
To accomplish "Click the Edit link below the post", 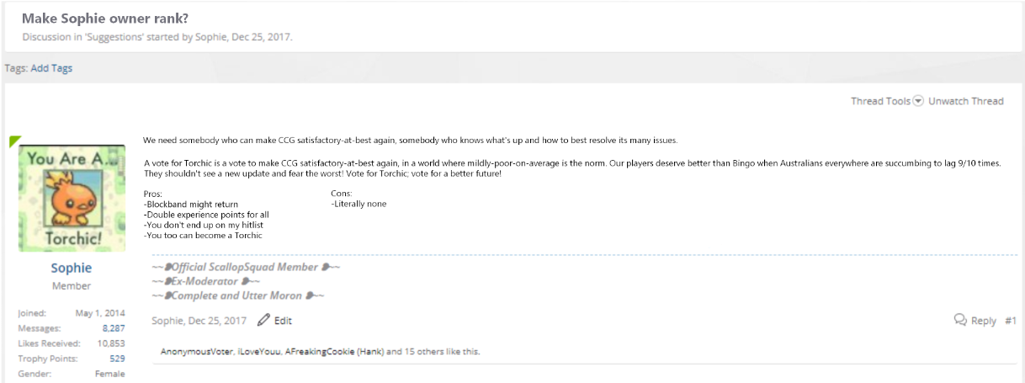I will [x=283, y=321].
